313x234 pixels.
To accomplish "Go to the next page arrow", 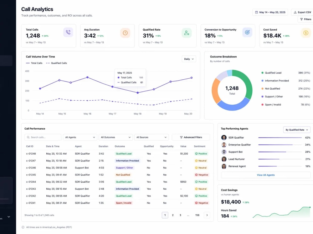I will tap(207, 215).
